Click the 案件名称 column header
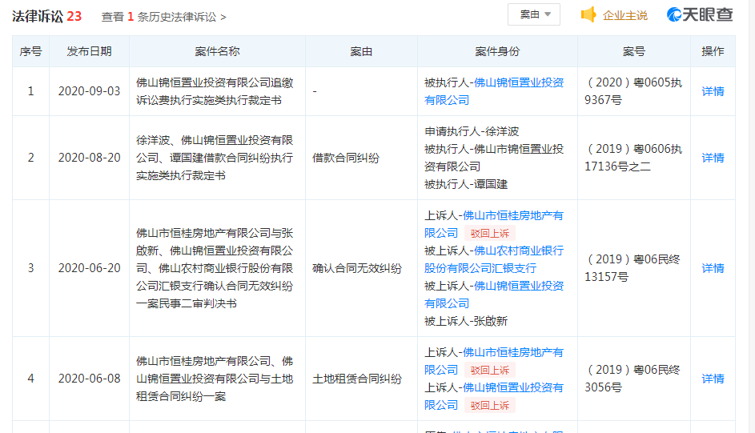 coord(217,51)
